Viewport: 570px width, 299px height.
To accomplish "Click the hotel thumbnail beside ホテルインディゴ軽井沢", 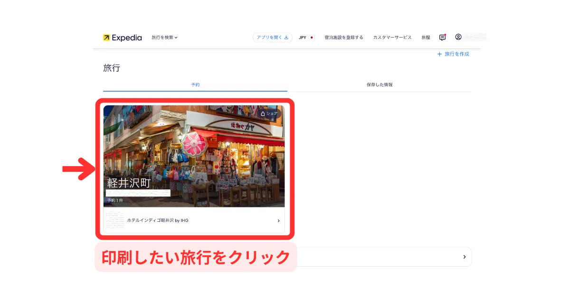I will [x=114, y=220].
